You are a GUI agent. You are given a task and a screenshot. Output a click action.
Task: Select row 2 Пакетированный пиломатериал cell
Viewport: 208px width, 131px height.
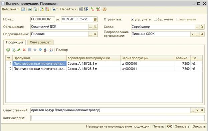coord(39,69)
